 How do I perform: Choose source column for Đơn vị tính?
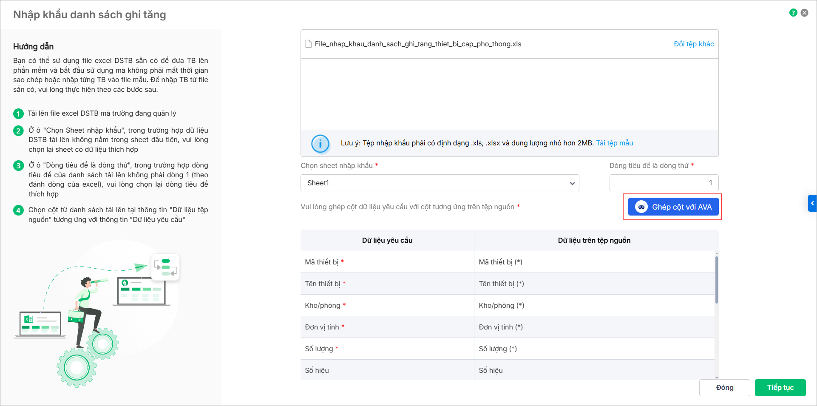[x=594, y=327]
